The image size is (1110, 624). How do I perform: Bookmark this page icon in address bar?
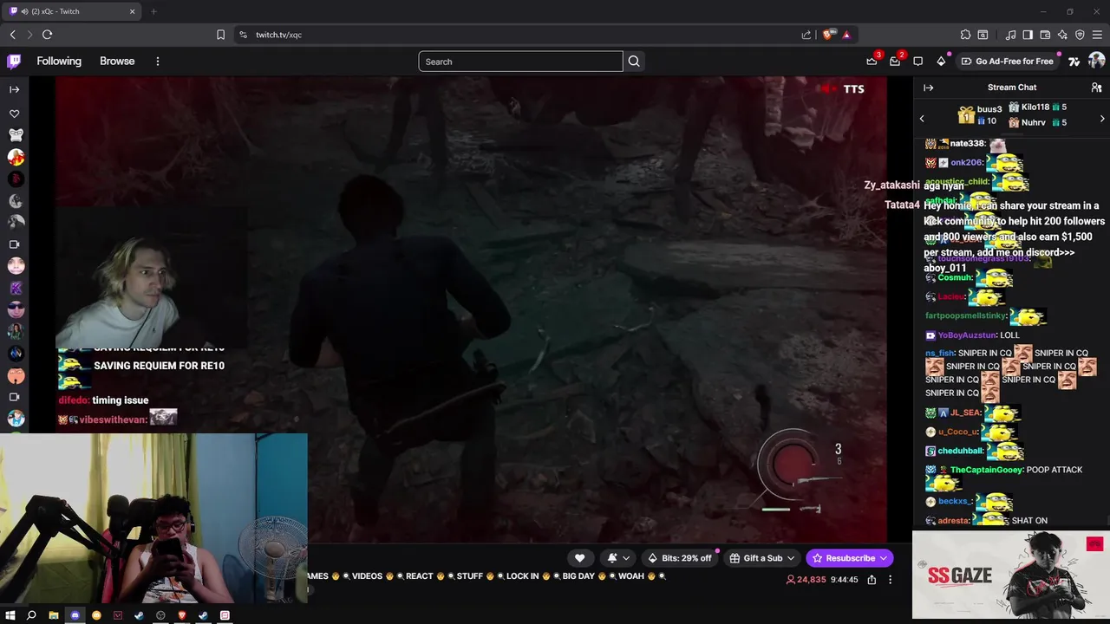pos(220,35)
